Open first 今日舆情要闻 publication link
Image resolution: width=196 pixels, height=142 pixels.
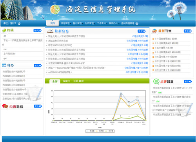pyautogui.click(x=166, y=39)
